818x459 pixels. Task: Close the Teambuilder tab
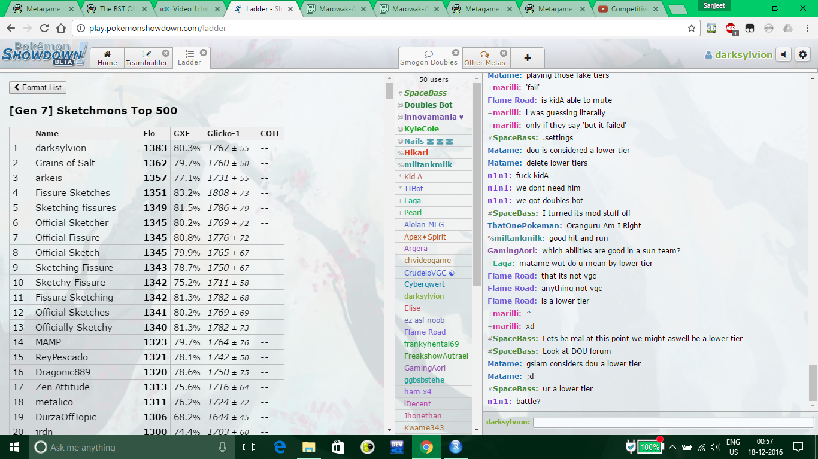(166, 53)
